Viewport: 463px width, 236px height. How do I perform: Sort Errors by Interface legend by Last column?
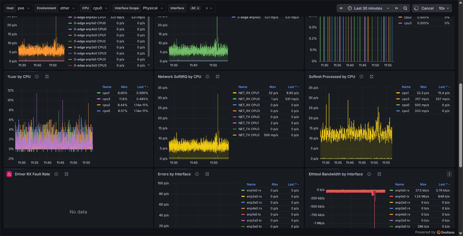coord(293,184)
